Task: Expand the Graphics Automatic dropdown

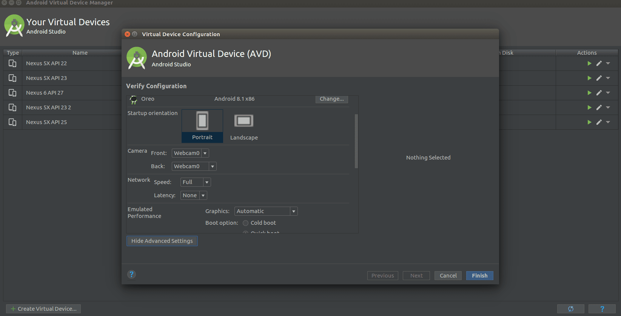Action: pos(266,211)
